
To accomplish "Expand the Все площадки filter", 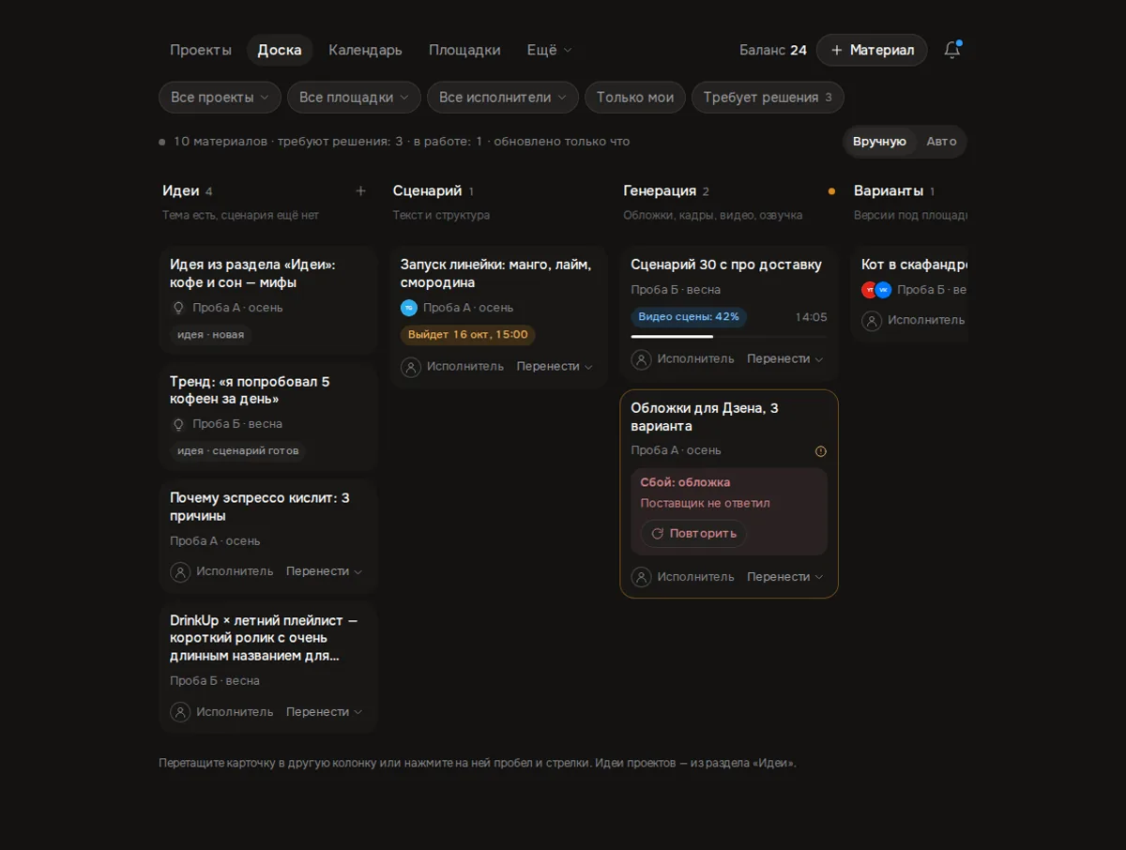I will pos(355,98).
